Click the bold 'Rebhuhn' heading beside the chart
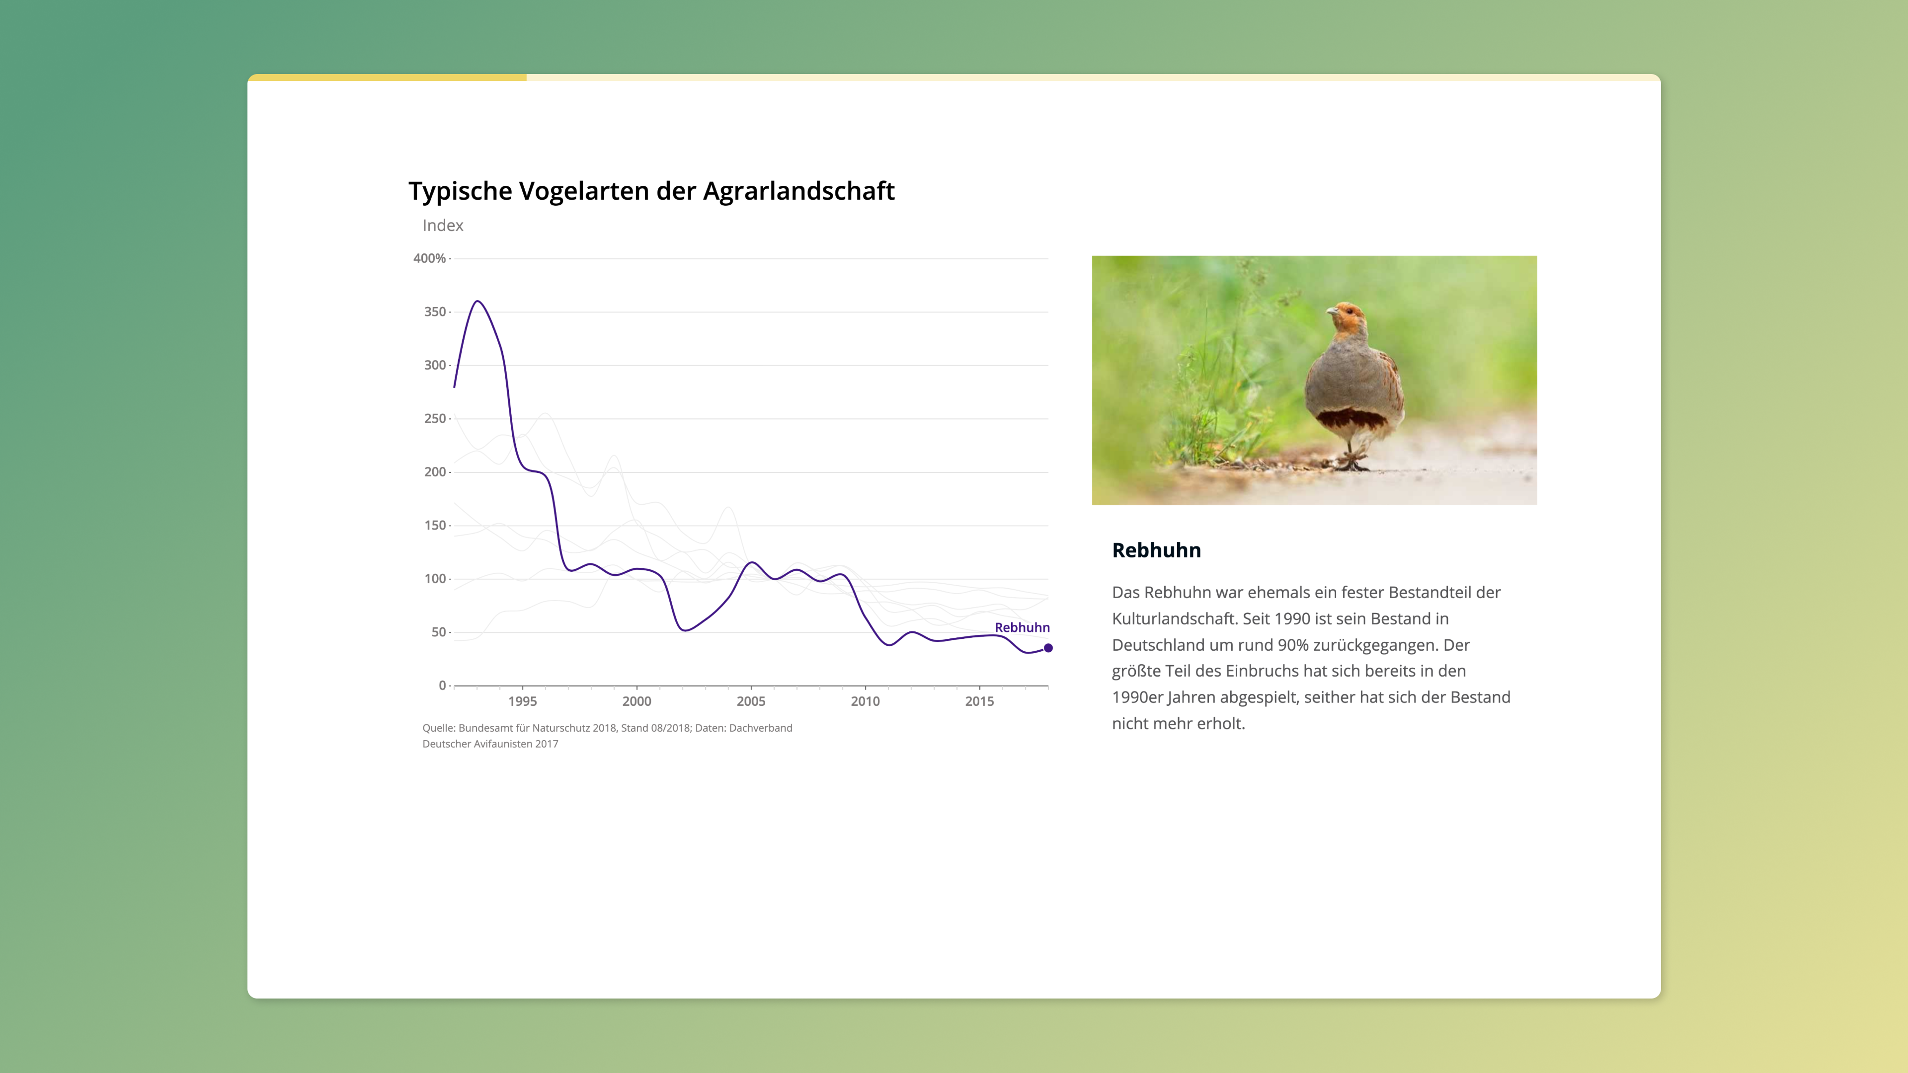 1156,550
